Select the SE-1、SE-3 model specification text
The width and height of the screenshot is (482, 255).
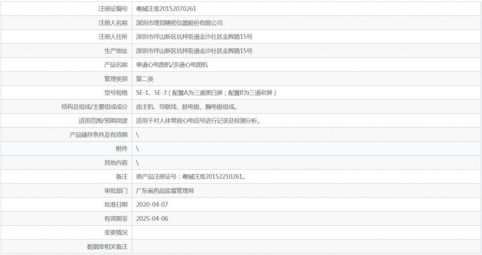click(x=206, y=93)
